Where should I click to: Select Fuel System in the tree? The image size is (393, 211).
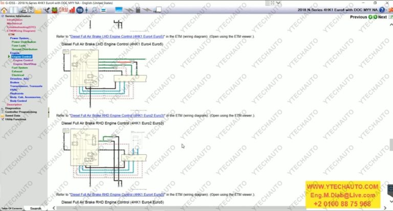[19, 67]
